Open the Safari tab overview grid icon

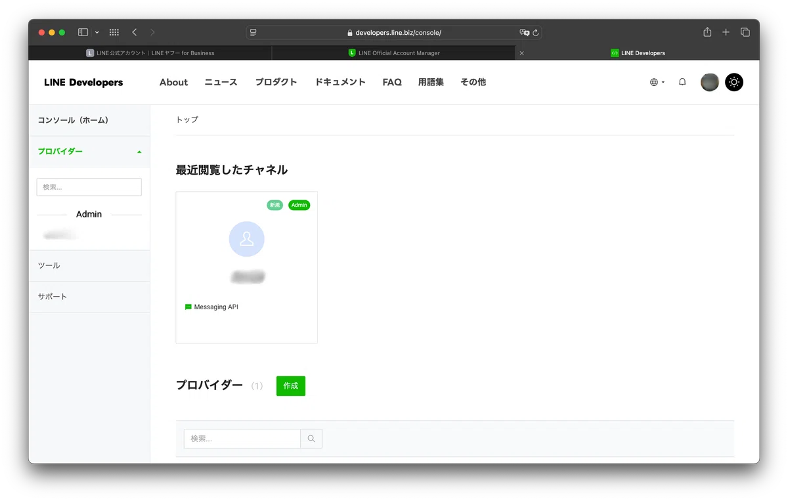pos(114,32)
